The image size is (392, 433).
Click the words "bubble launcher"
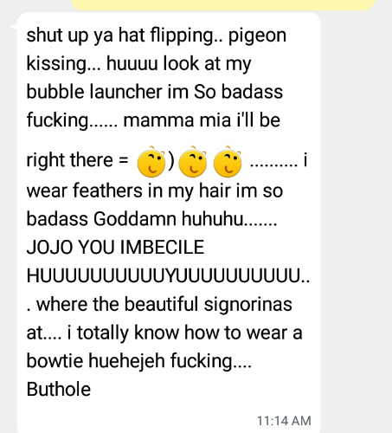click(x=94, y=92)
